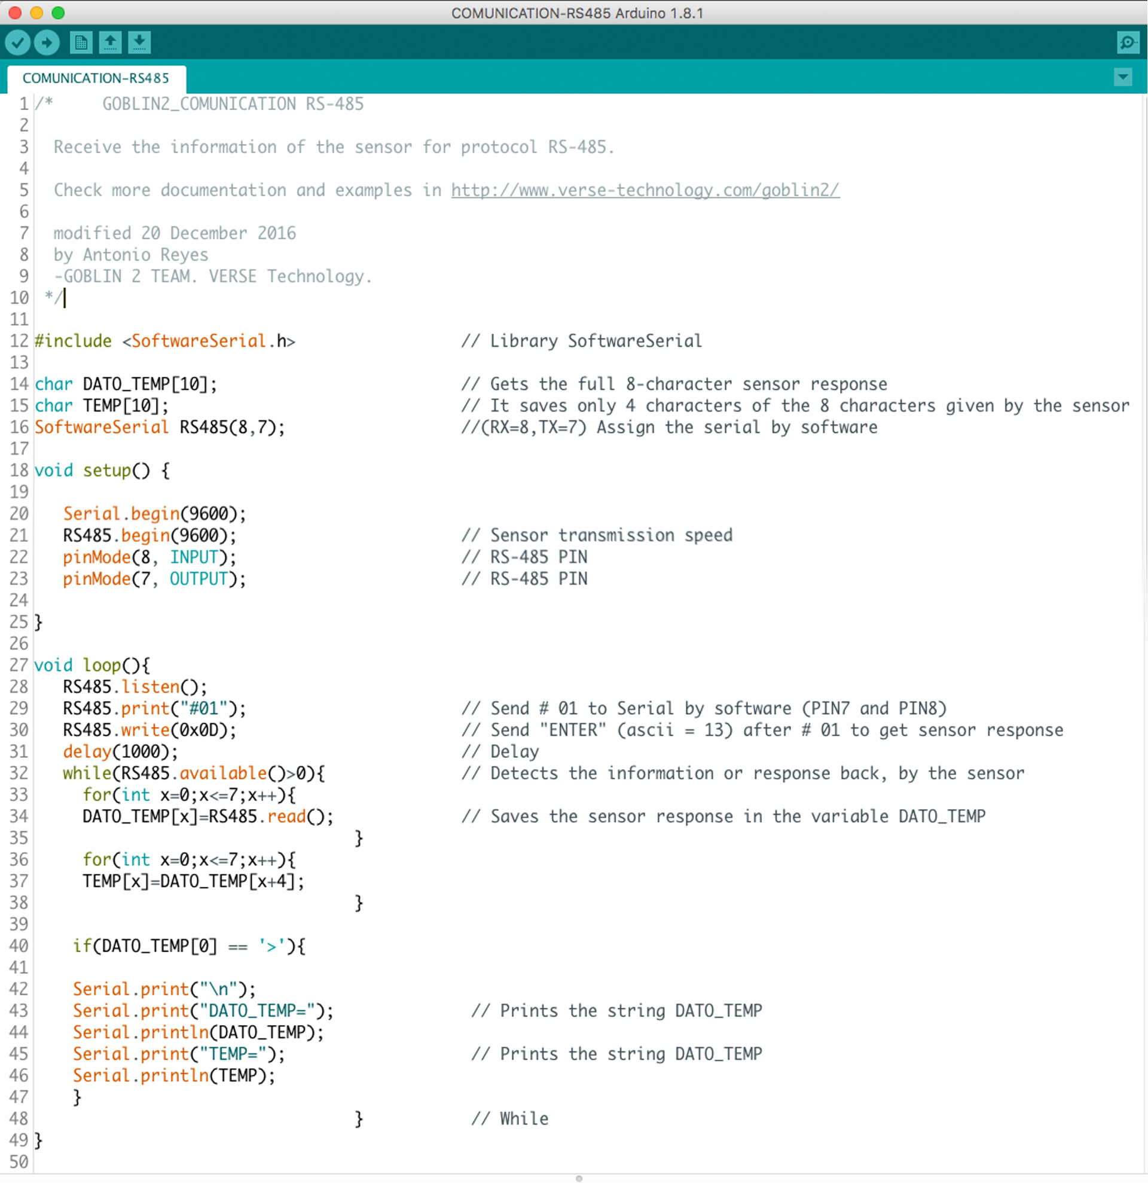Screen dimensions: 1148x1183
Task: Click 'RS485.write(0x0D);' statement
Action: (150, 730)
